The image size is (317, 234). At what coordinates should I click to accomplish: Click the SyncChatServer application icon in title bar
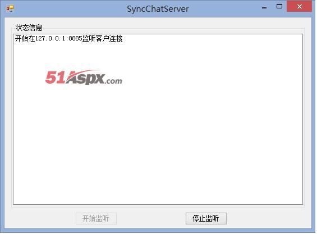[10, 8]
